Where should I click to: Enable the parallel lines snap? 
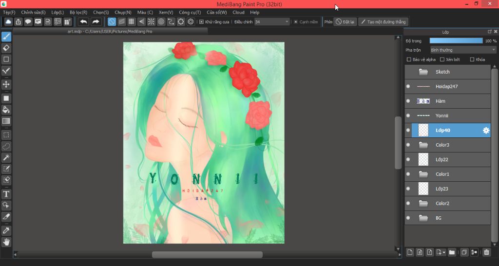pyautogui.click(x=121, y=21)
